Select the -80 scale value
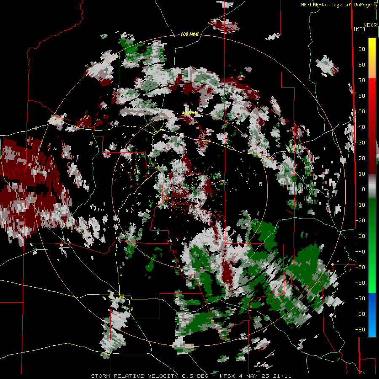The width and height of the screenshot is (379, 379). click(360, 314)
